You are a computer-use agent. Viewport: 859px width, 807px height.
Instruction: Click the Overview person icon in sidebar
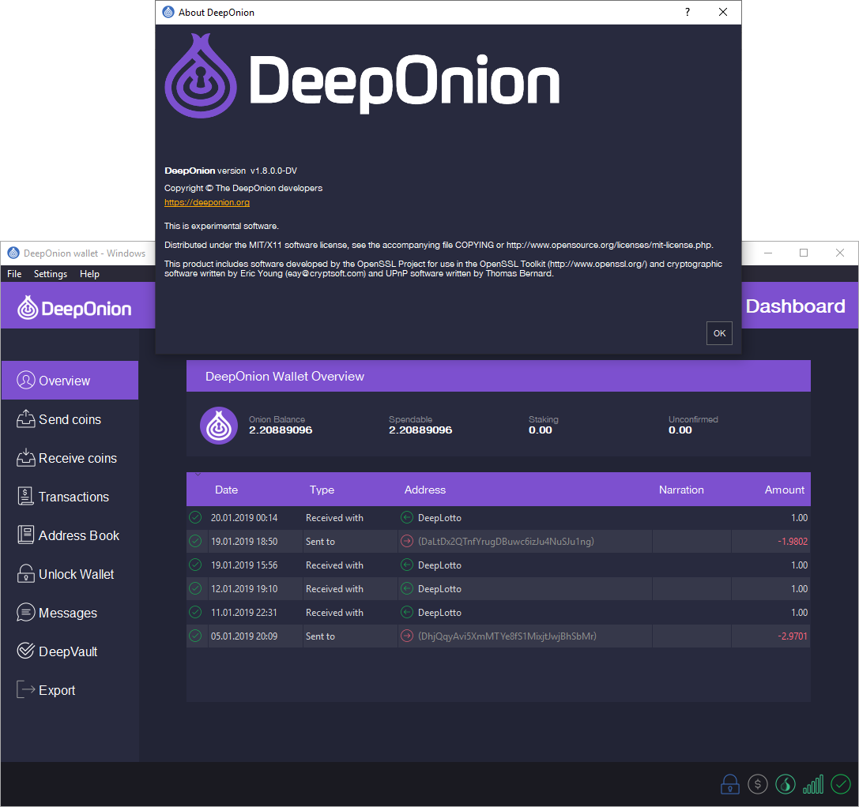coord(26,380)
